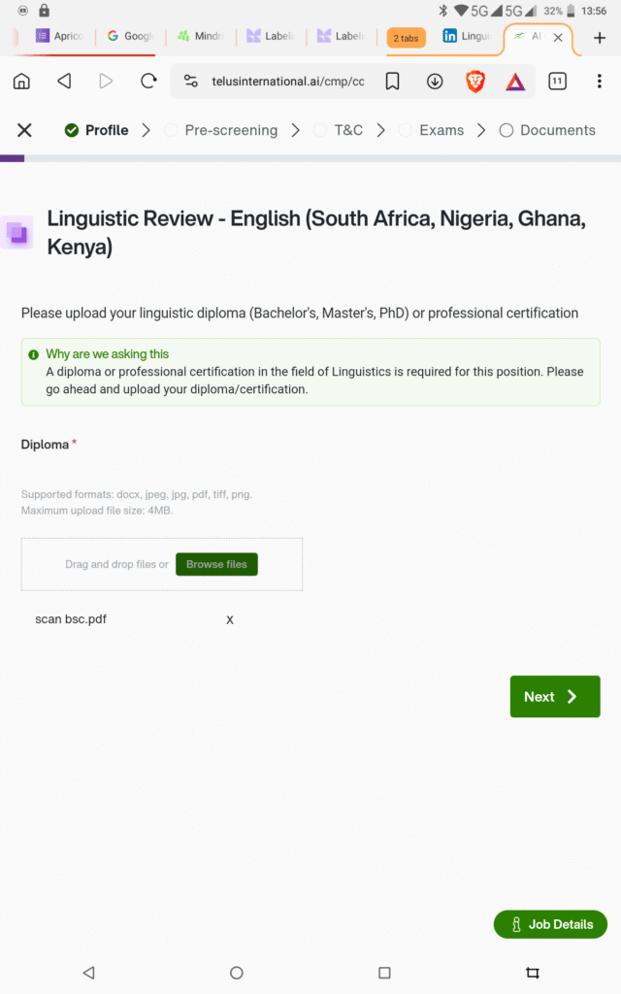Open the Job Details panel
The width and height of the screenshot is (621, 994).
tap(550, 924)
